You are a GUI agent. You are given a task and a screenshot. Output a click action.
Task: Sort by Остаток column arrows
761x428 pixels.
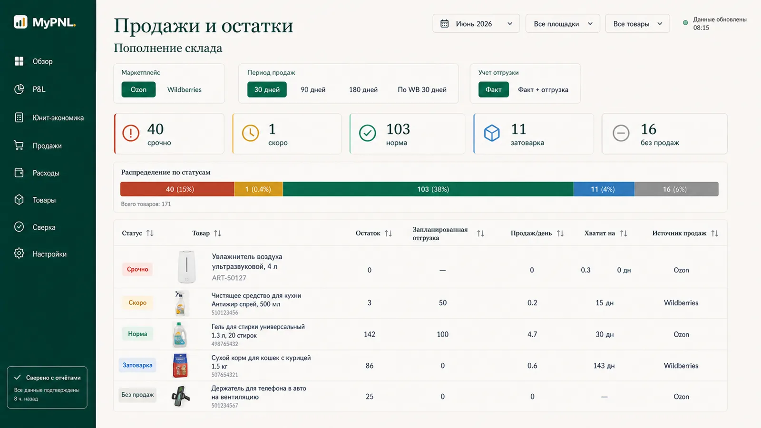coord(388,233)
